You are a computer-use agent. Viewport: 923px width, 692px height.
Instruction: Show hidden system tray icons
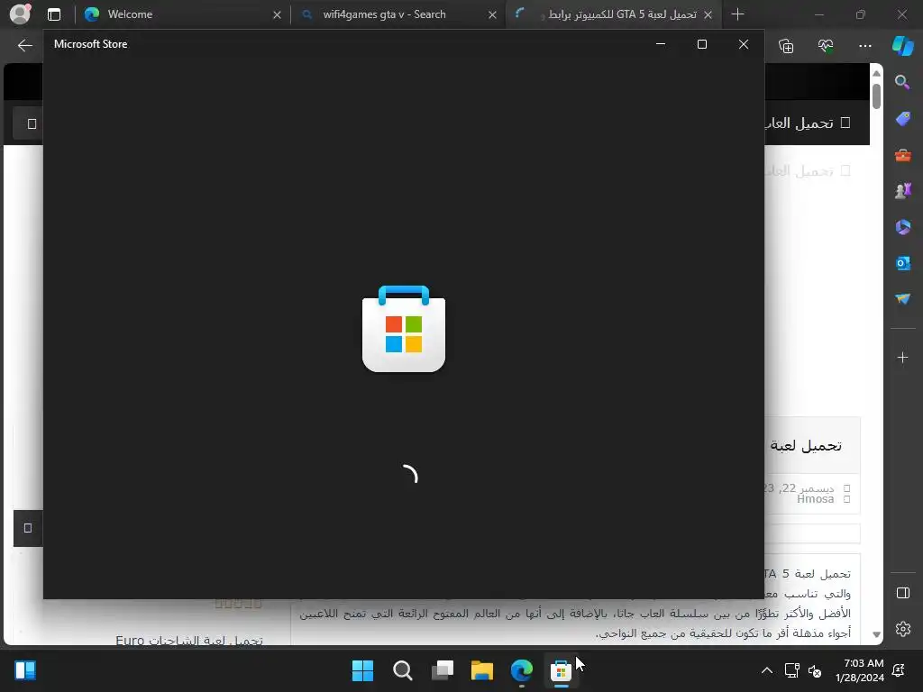coord(767,670)
